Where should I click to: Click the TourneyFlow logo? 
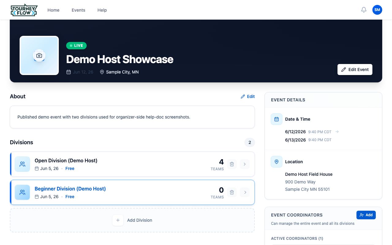click(24, 10)
